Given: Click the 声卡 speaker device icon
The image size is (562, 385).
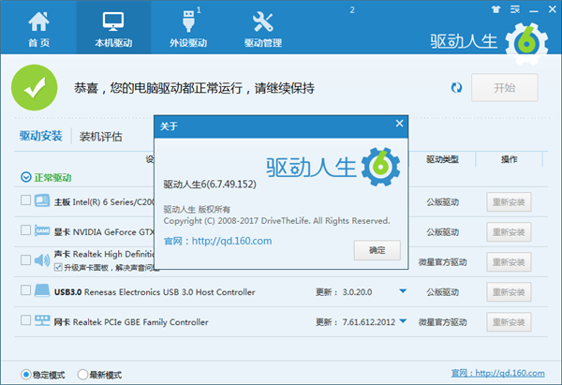Looking at the screenshot, I should tap(42, 259).
